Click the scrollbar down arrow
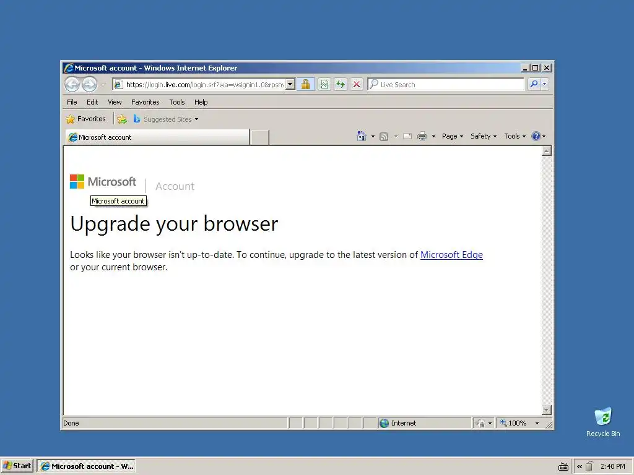The image size is (634, 475). pyautogui.click(x=547, y=410)
